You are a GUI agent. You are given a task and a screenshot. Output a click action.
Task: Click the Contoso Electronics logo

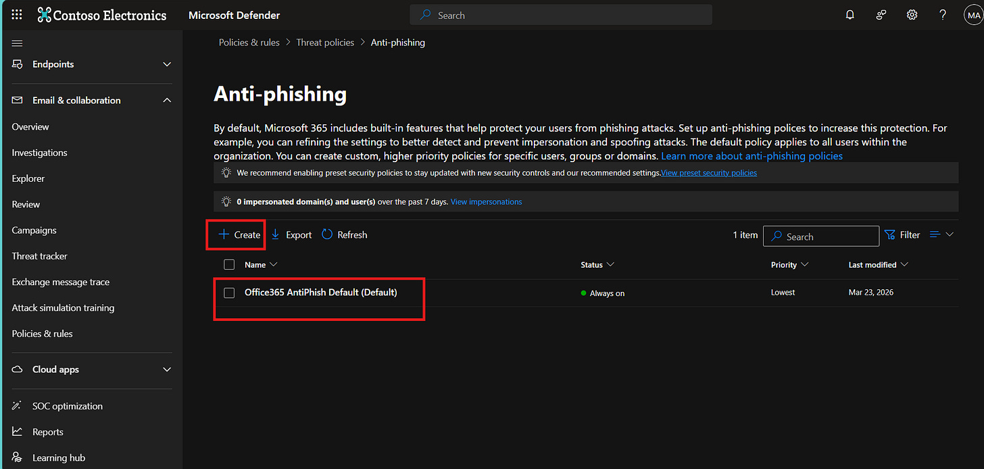pyautogui.click(x=102, y=15)
